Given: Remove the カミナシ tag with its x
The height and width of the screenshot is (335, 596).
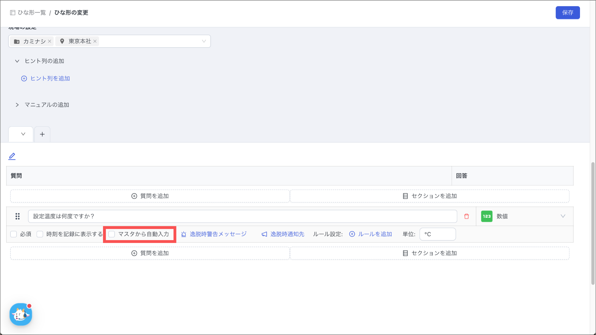Looking at the screenshot, I should pos(50,41).
